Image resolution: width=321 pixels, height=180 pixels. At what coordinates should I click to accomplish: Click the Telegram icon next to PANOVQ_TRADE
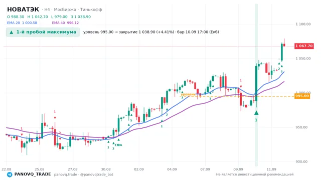click(10, 174)
